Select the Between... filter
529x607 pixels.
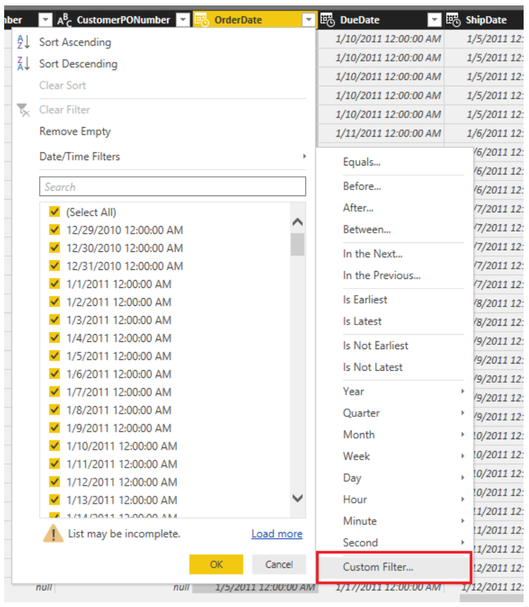(367, 230)
